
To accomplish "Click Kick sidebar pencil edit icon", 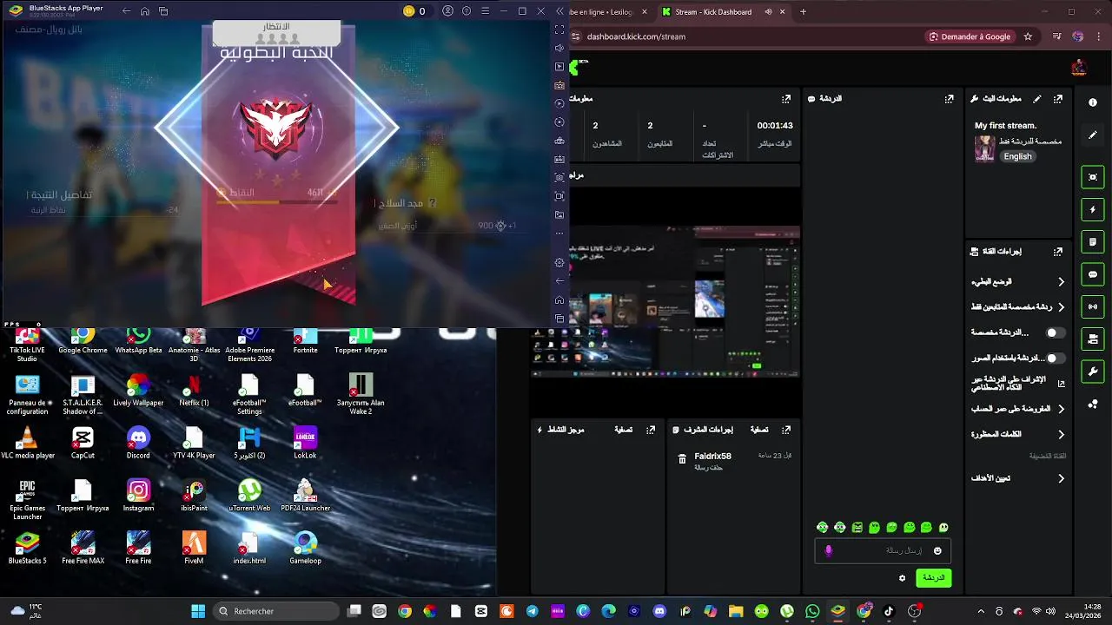I will click(1093, 135).
